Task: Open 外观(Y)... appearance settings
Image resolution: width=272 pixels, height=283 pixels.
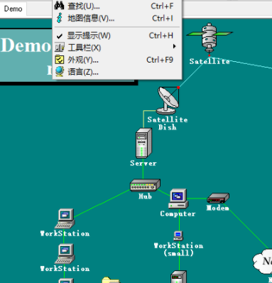Action: tap(117, 60)
